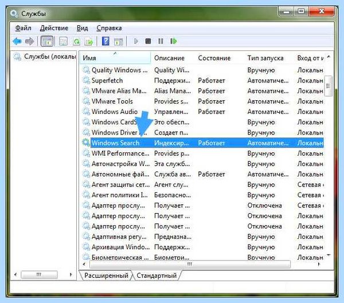Viewport: 344px width, 303px height.
Task: Select the Windows Audio service
Action: click(x=203, y=112)
